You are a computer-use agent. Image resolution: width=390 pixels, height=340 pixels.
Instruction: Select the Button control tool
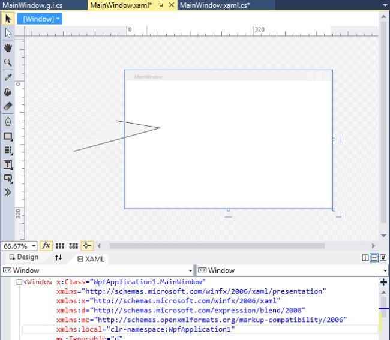[8, 179]
